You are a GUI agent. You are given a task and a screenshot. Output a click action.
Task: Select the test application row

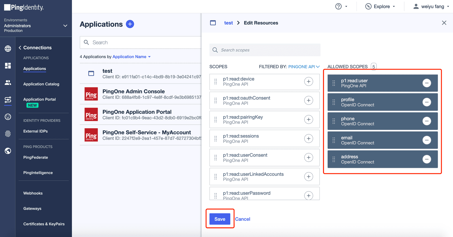tap(141, 74)
